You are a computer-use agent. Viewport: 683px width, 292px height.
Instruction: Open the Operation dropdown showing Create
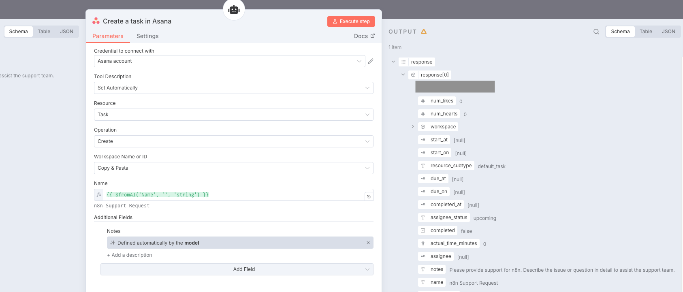234,141
